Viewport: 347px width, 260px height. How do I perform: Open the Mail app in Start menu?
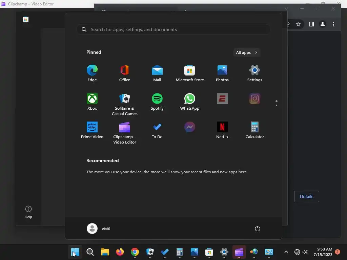(x=157, y=73)
